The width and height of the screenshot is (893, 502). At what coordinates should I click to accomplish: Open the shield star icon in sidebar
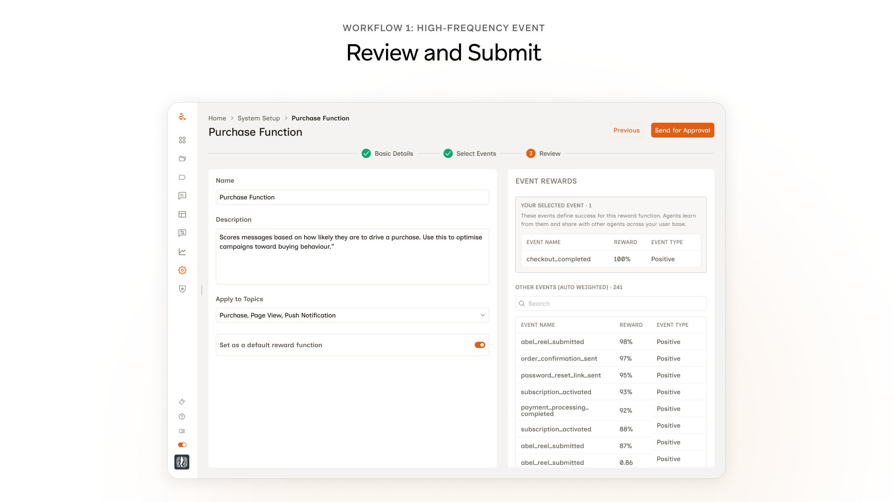coord(182,289)
